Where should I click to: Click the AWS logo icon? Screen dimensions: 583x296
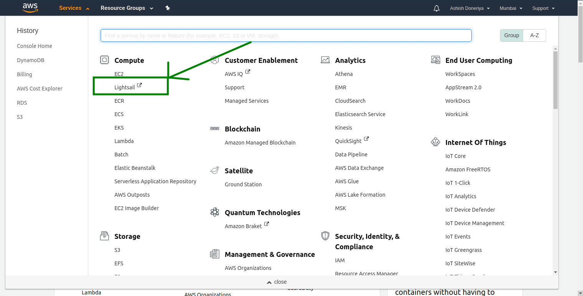point(30,8)
